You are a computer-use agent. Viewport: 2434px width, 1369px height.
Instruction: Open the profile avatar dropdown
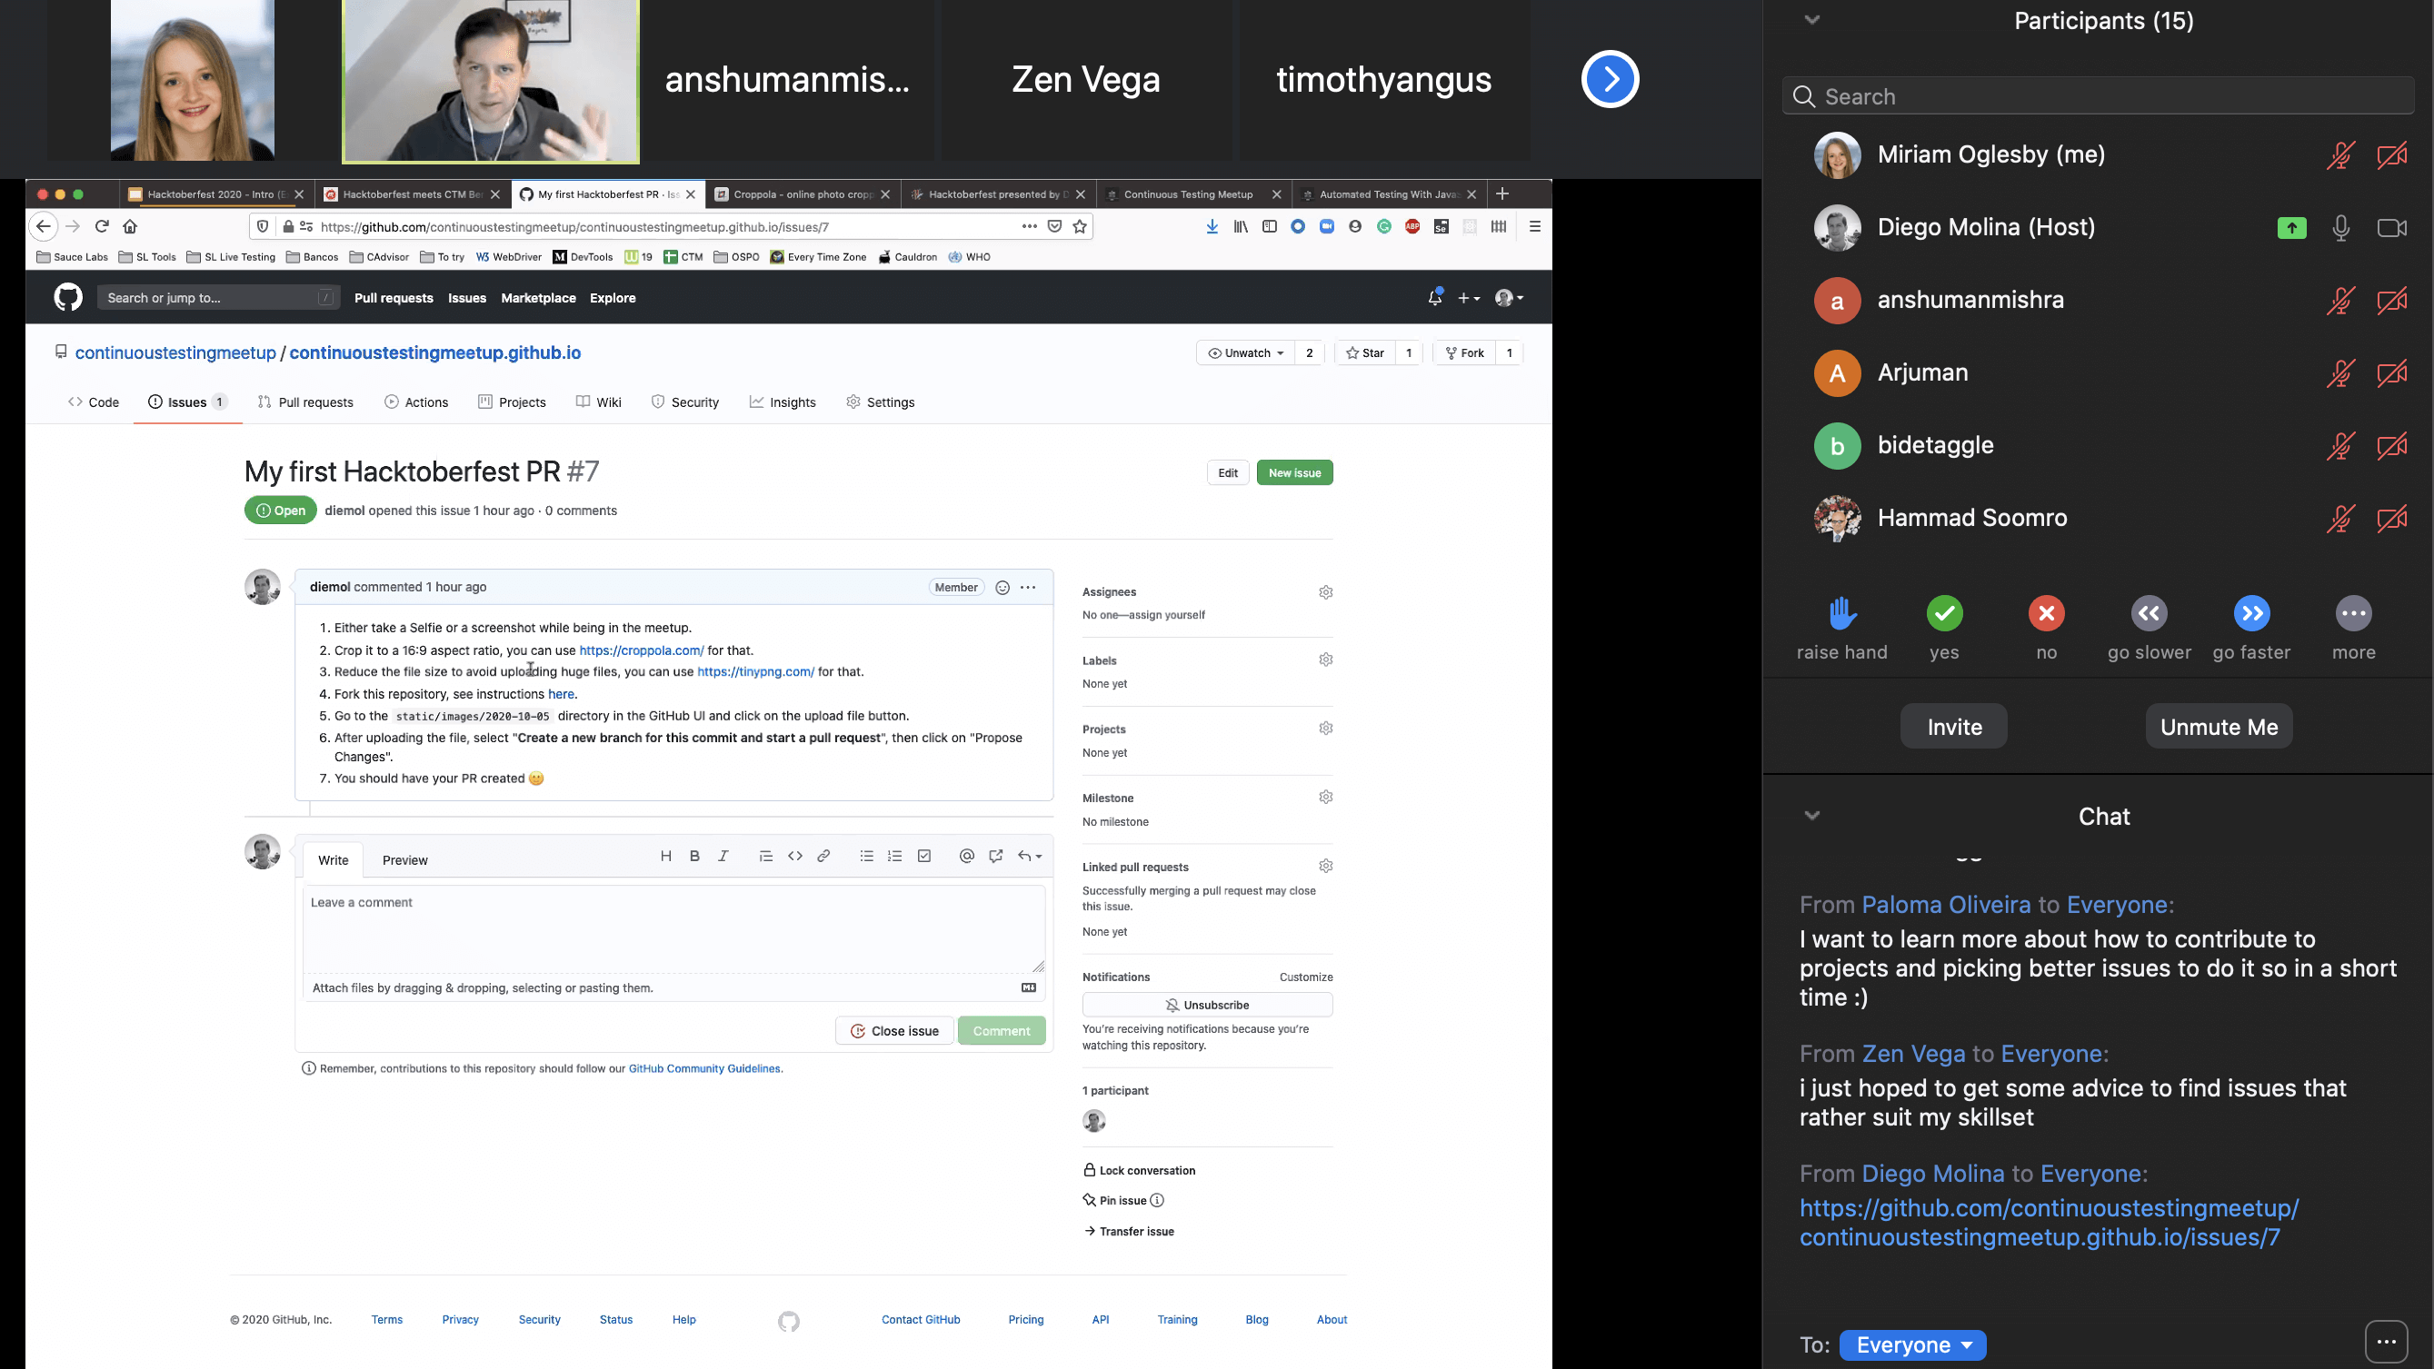click(x=1509, y=297)
